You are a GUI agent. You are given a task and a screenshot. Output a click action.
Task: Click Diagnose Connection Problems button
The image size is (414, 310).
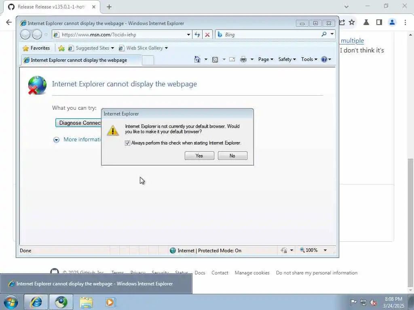78,123
